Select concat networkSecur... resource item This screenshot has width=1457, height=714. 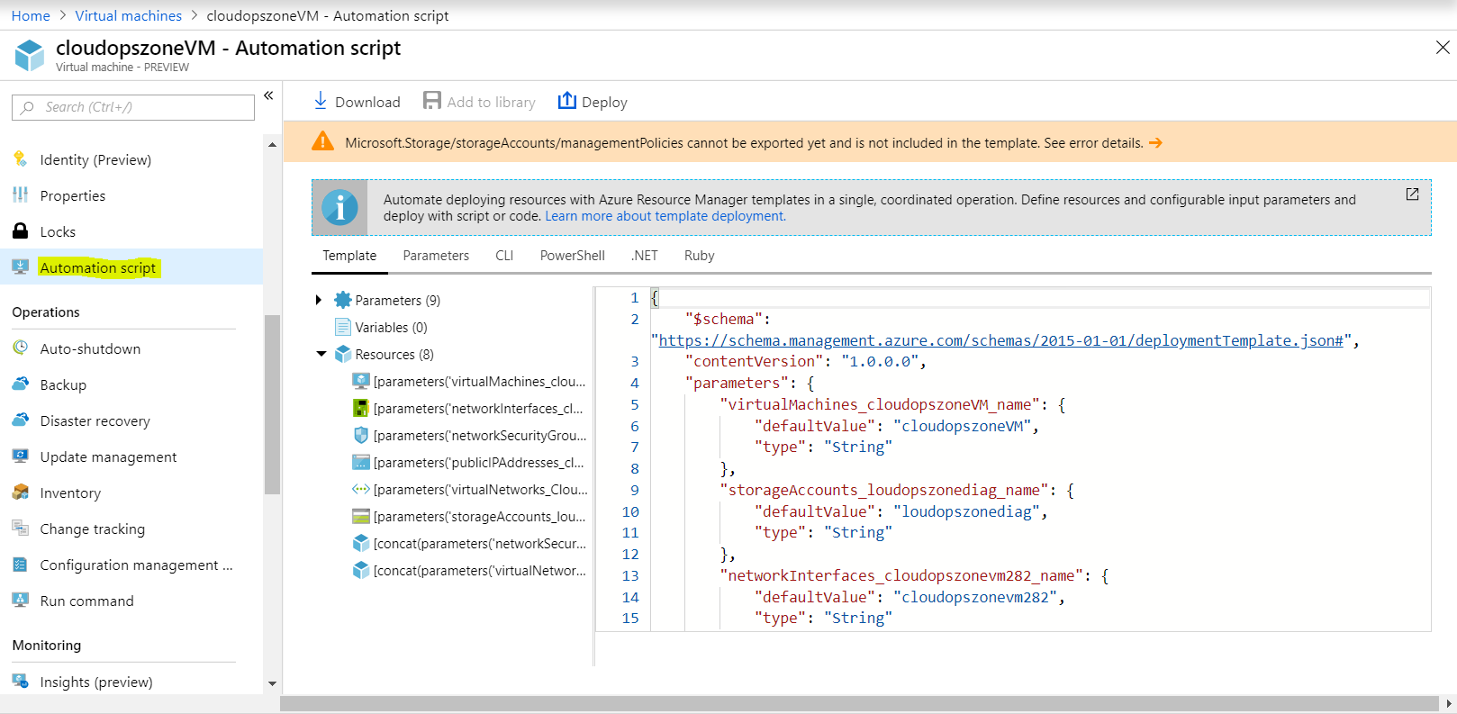coord(468,543)
